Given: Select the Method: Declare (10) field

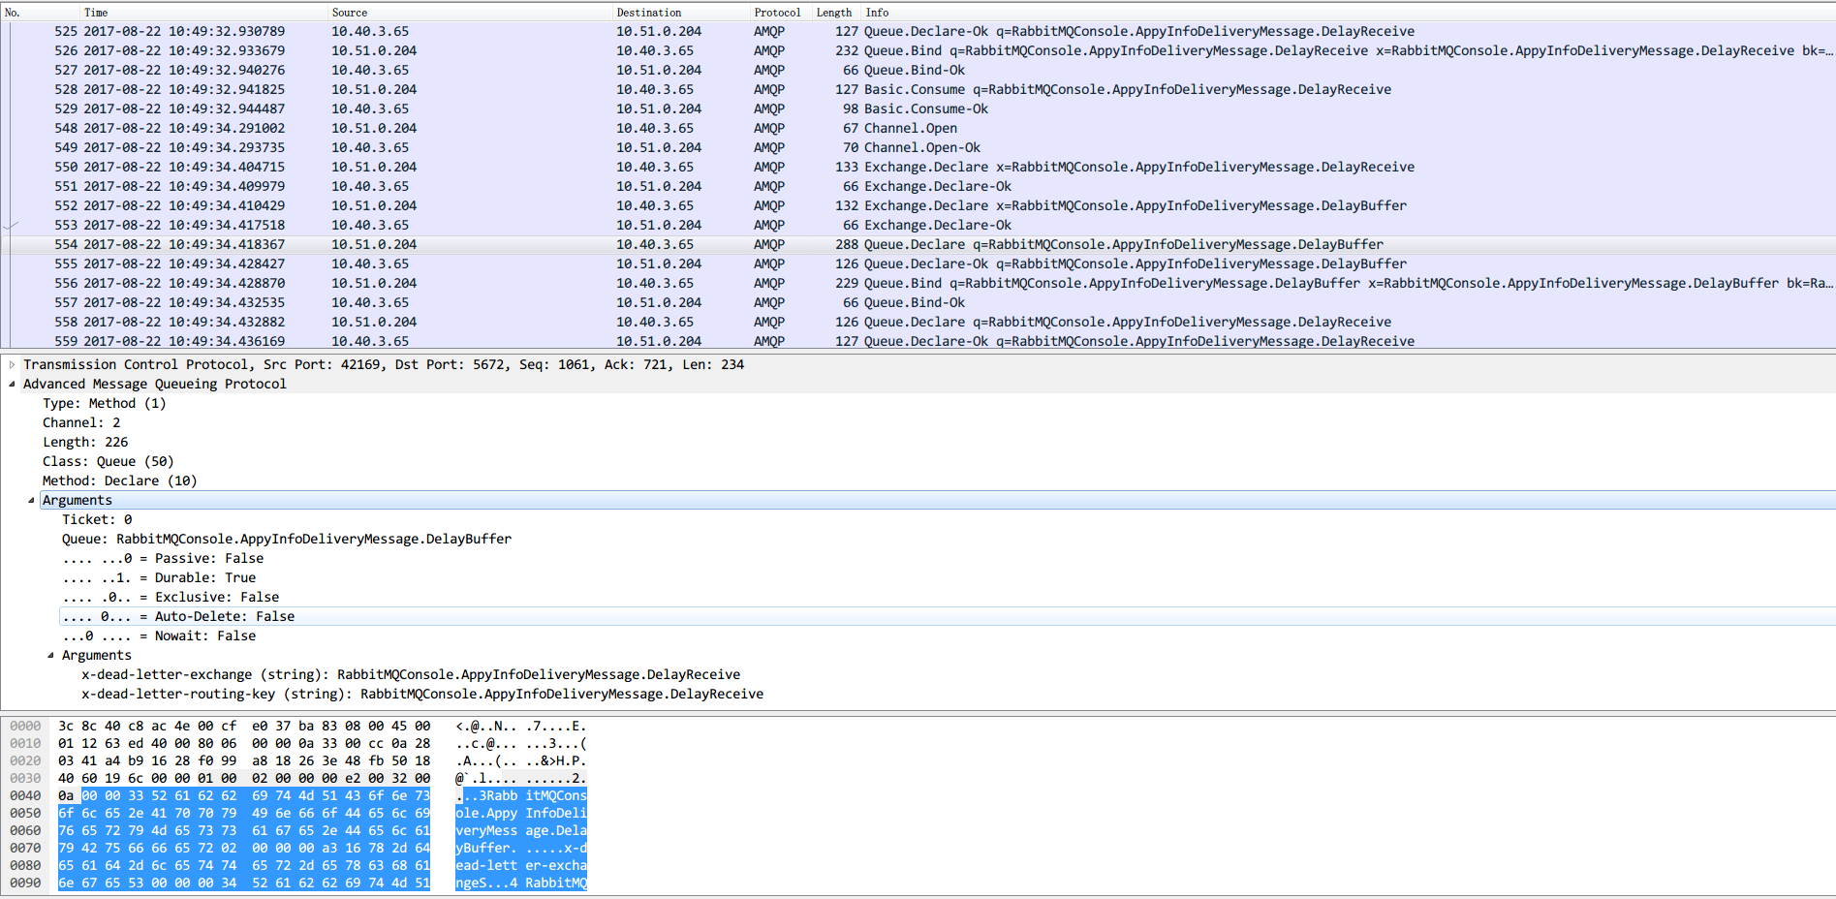Looking at the screenshot, I should pyautogui.click(x=120, y=481).
